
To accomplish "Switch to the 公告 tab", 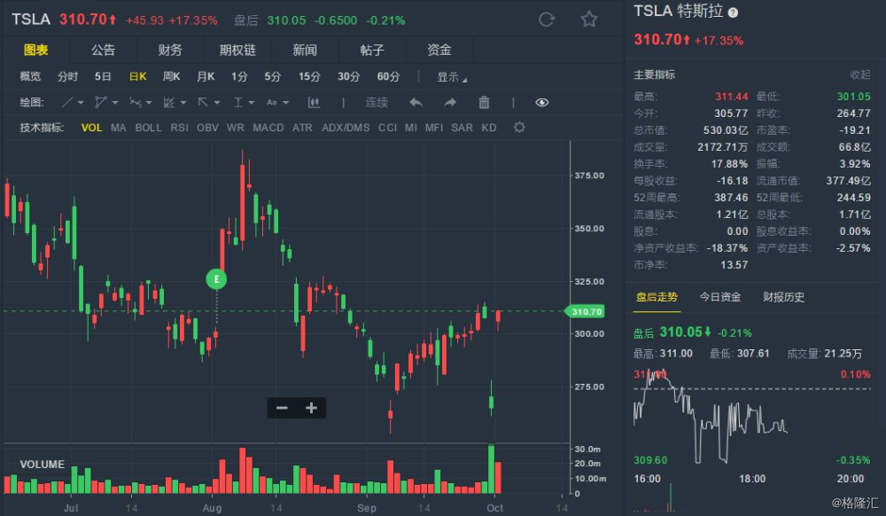I will coord(103,50).
